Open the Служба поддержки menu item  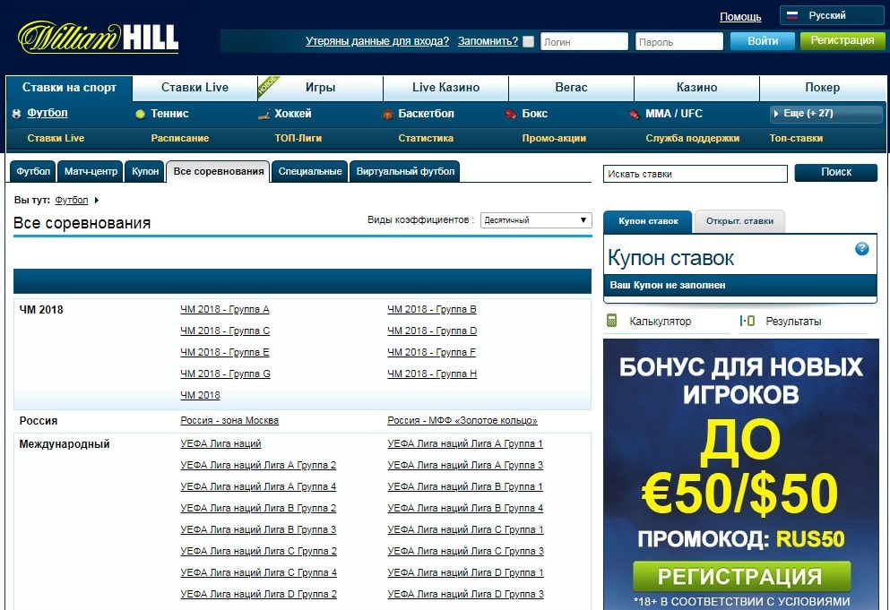(x=693, y=139)
